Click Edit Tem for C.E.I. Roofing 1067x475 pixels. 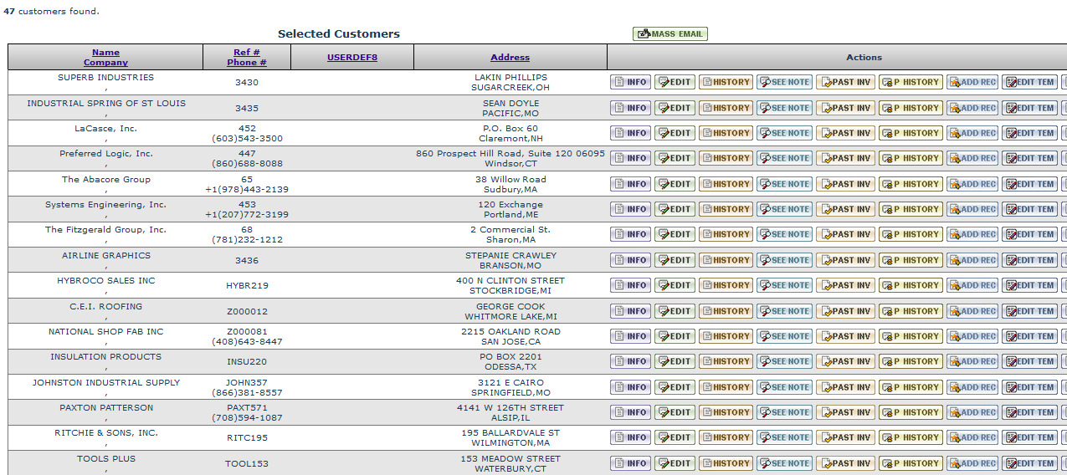coord(1029,311)
